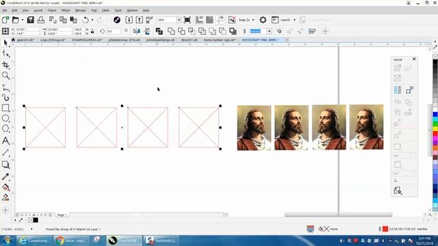The width and height of the screenshot is (438, 246).
Task: Select the Polygon tool
Action: 5,128
